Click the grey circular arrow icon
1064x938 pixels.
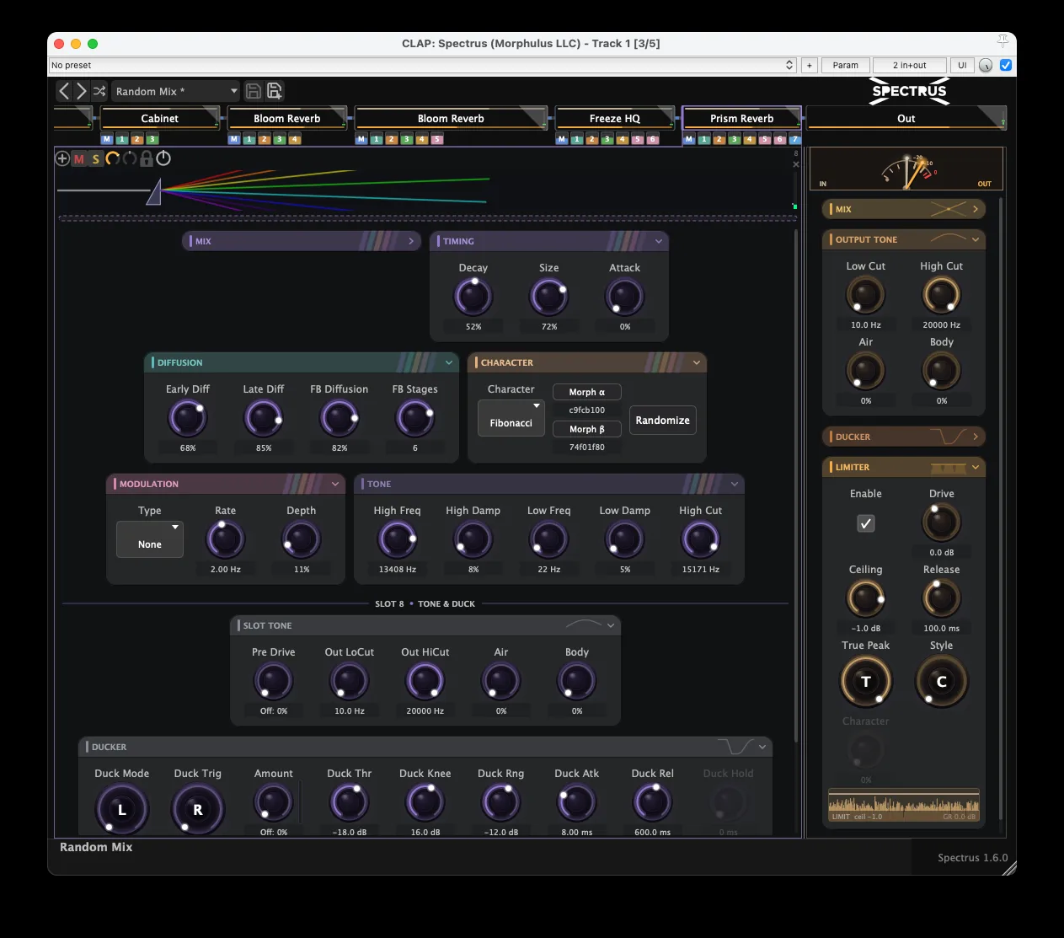(129, 158)
